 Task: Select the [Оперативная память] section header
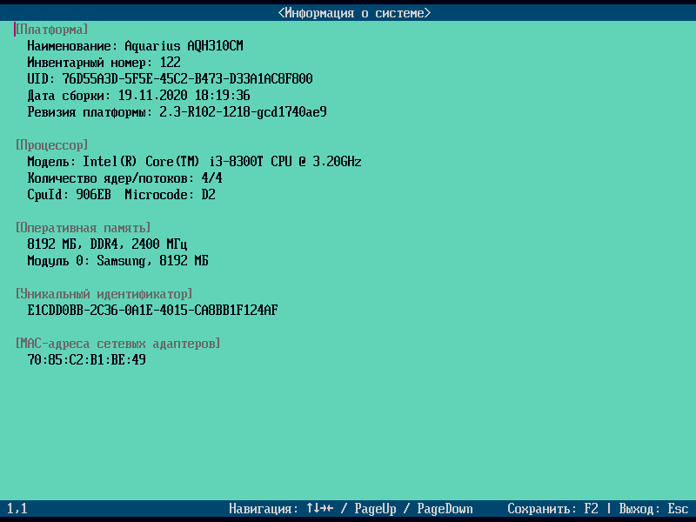click(x=83, y=228)
